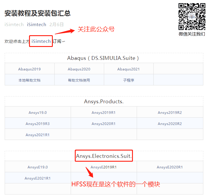
Task: Click the blue iSimtech account name in byline
Action: tap(36, 25)
